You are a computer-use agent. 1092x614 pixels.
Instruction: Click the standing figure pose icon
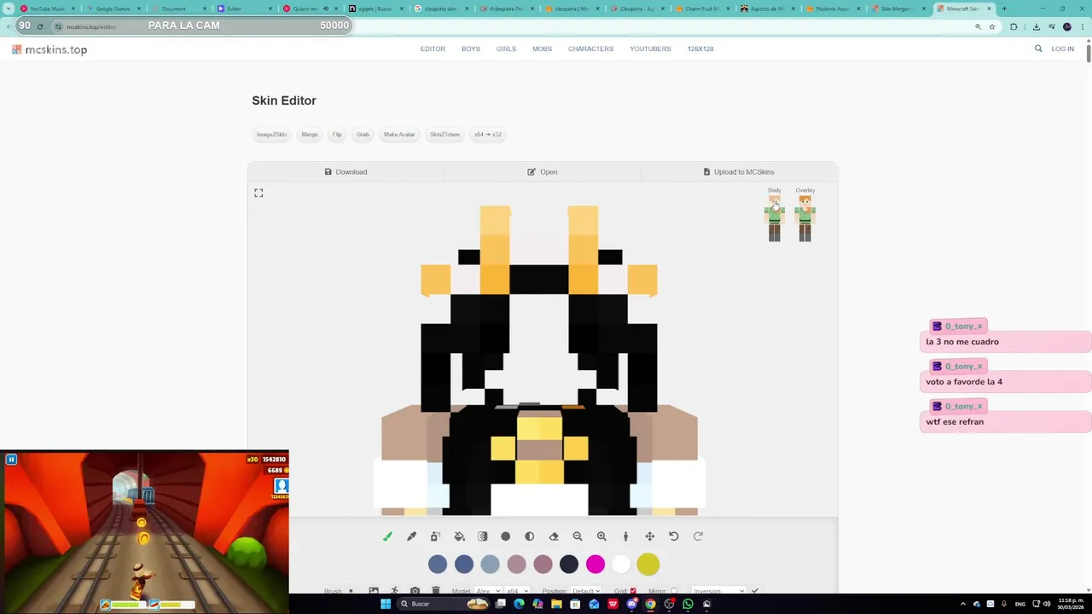click(x=625, y=536)
